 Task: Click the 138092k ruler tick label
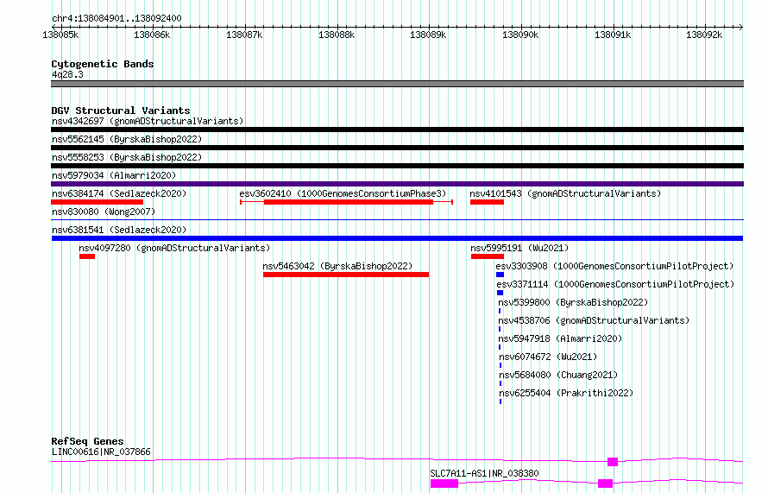coord(704,35)
